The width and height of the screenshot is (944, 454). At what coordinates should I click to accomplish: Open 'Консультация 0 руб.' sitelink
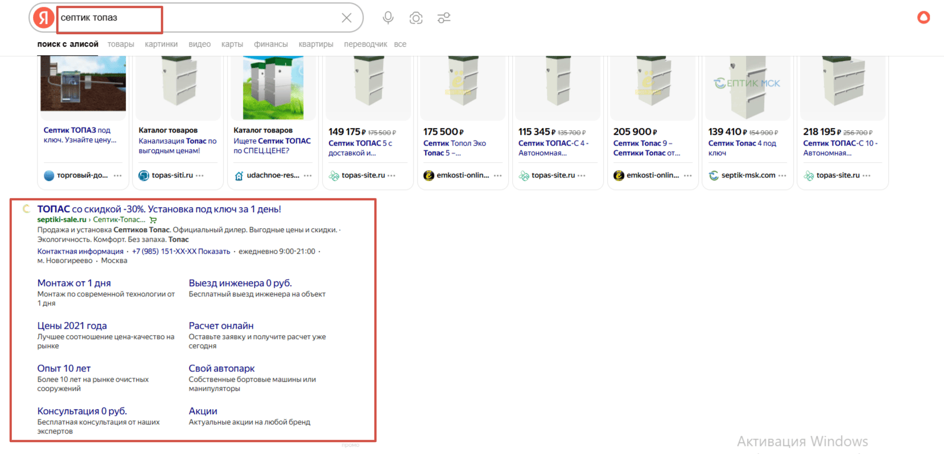(82, 411)
